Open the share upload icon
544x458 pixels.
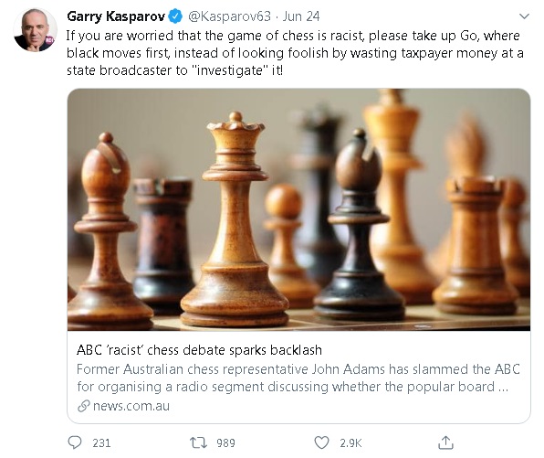pyautogui.click(x=445, y=442)
